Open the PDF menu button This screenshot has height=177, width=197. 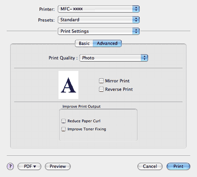point(29,166)
